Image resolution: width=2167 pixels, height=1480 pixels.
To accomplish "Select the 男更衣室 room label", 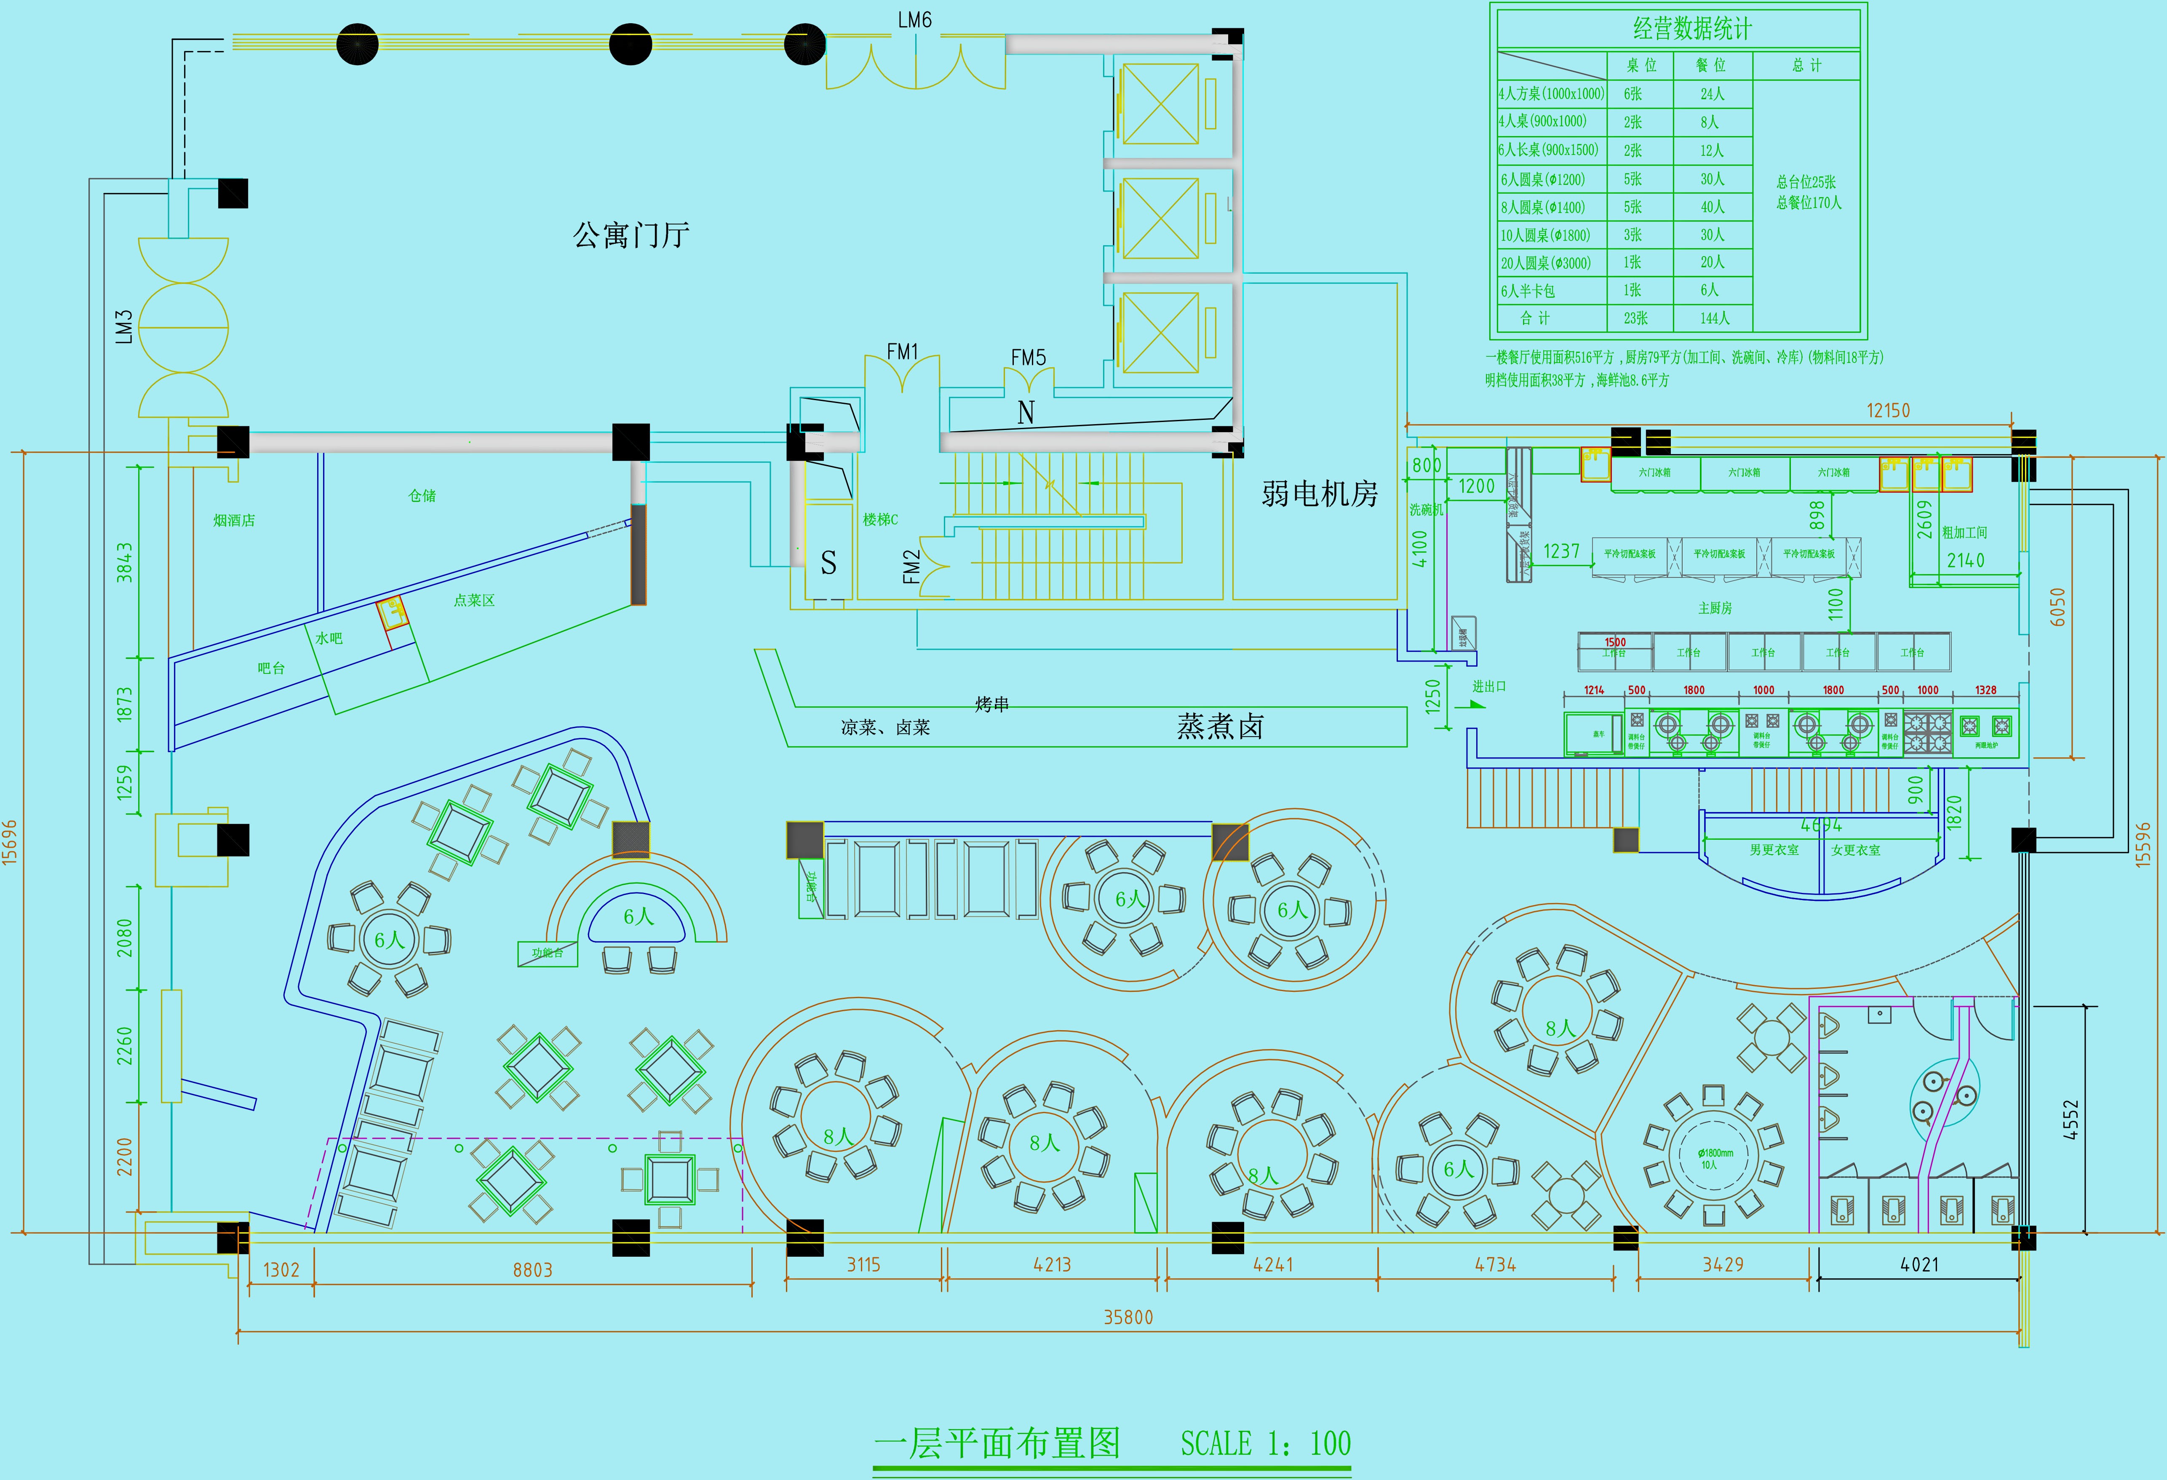I will [1774, 850].
